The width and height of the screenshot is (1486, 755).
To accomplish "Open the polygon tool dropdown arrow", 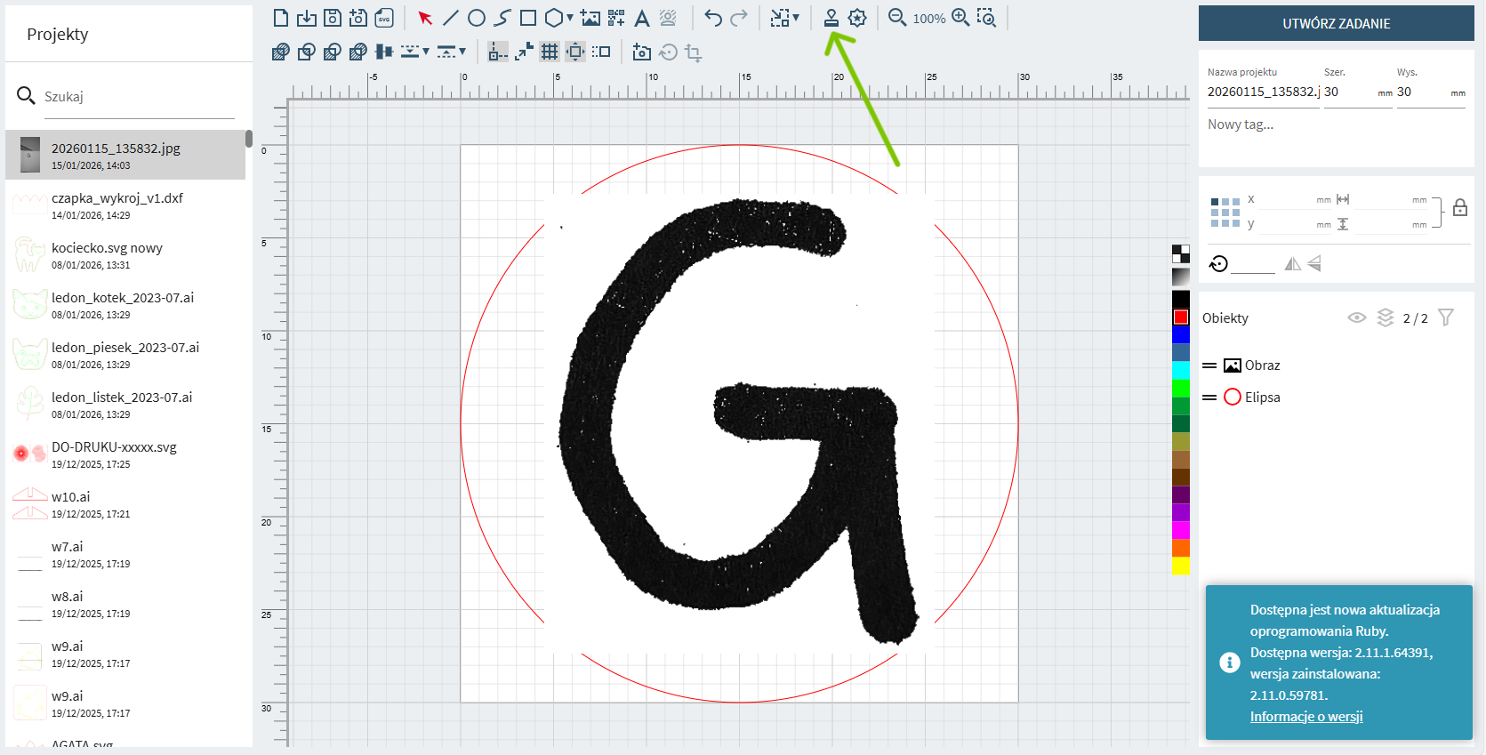I will tap(570, 18).
